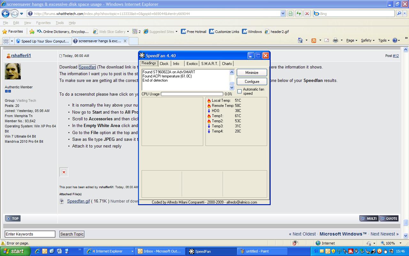Open the recent pages dropdown beside the Forward arrow

(x=21, y=14)
